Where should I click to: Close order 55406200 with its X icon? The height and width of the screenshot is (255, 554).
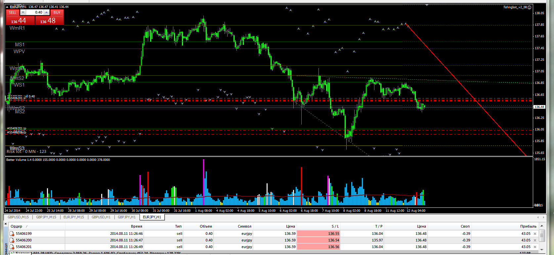(x=535, y=240)
